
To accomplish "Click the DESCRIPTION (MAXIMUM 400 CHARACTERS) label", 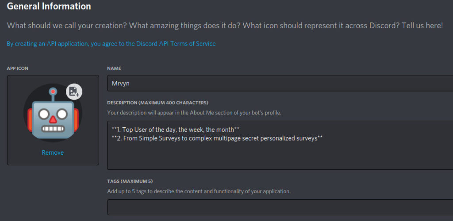I will (x=157, y=103).
